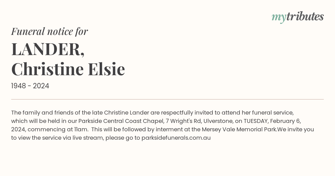
Task: Select the years "1948 - 2024"
Action: coord(30,86)
